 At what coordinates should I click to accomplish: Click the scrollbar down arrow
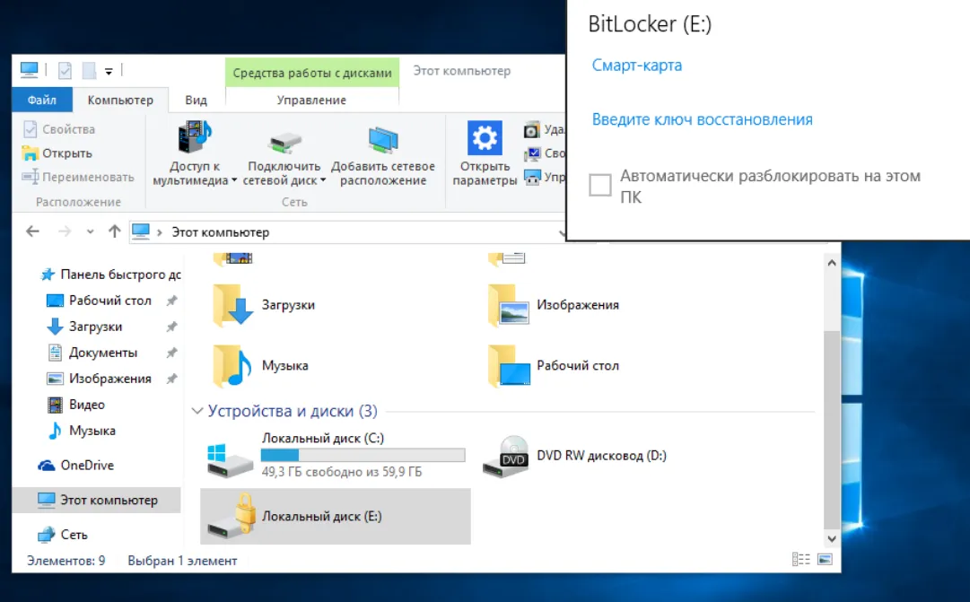[x=832, y=539]
